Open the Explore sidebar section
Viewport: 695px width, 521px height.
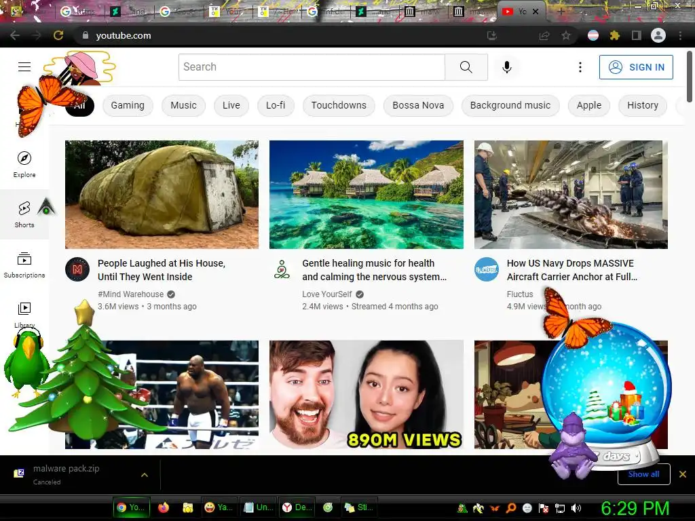[x=24, y=164]
